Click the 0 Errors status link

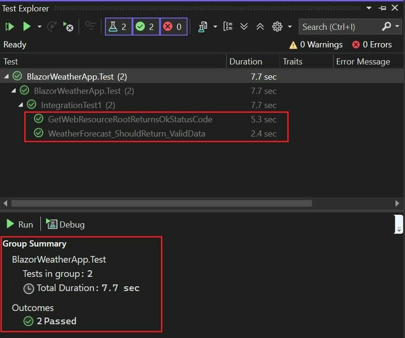(372, 44)
